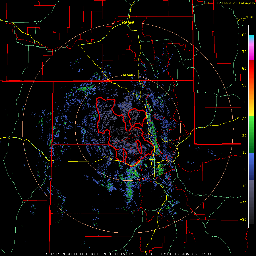Viewport: 256px width, 256px height.
Task: Click the 70 value on the dBZ scale
Action: [244, 51]
